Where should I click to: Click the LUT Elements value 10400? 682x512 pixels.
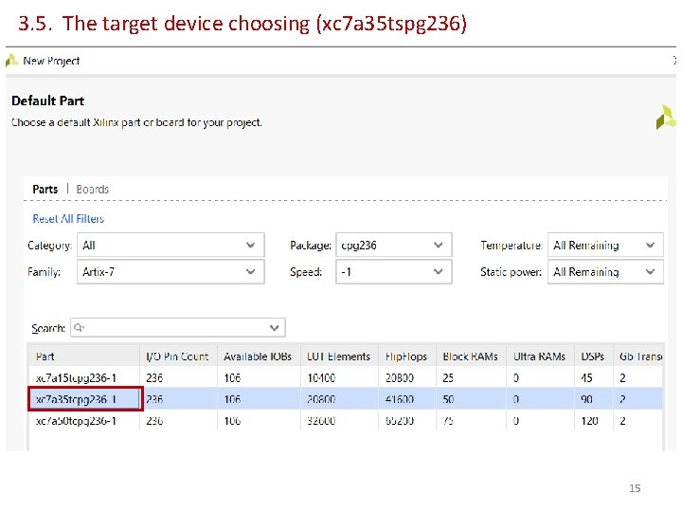tap(321, 378)
